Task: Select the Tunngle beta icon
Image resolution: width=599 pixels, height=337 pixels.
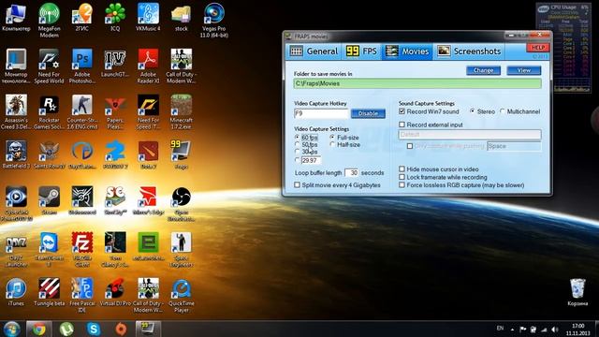Action: pyautogui.click(x=49, y=292)
